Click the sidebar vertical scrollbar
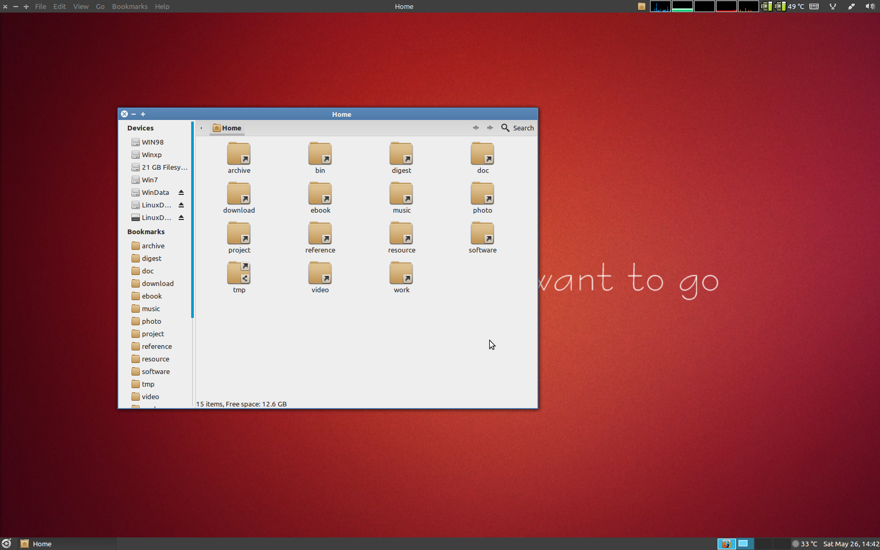This screenshot has width=880, height=550. (192, 219)
